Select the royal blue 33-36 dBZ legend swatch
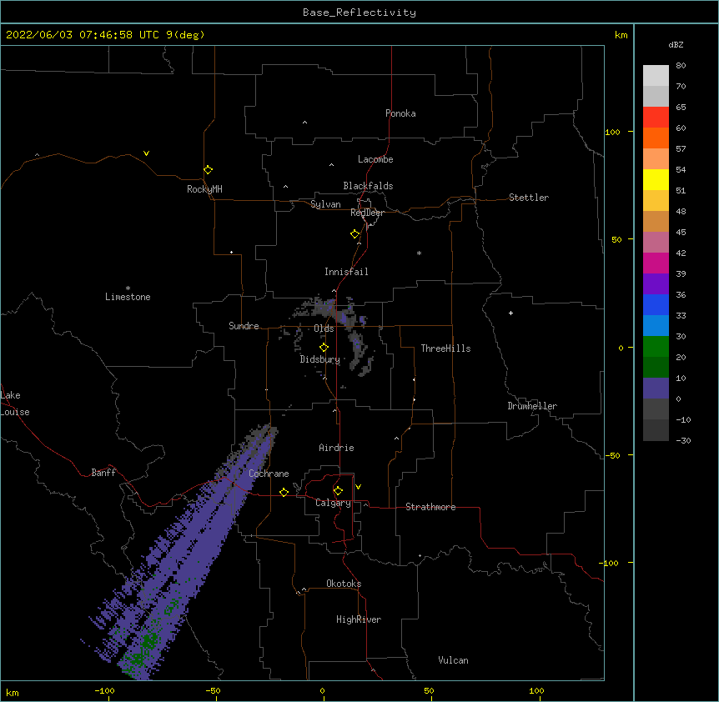This screenshot has height=702, width=719. (x=656, y=304)
